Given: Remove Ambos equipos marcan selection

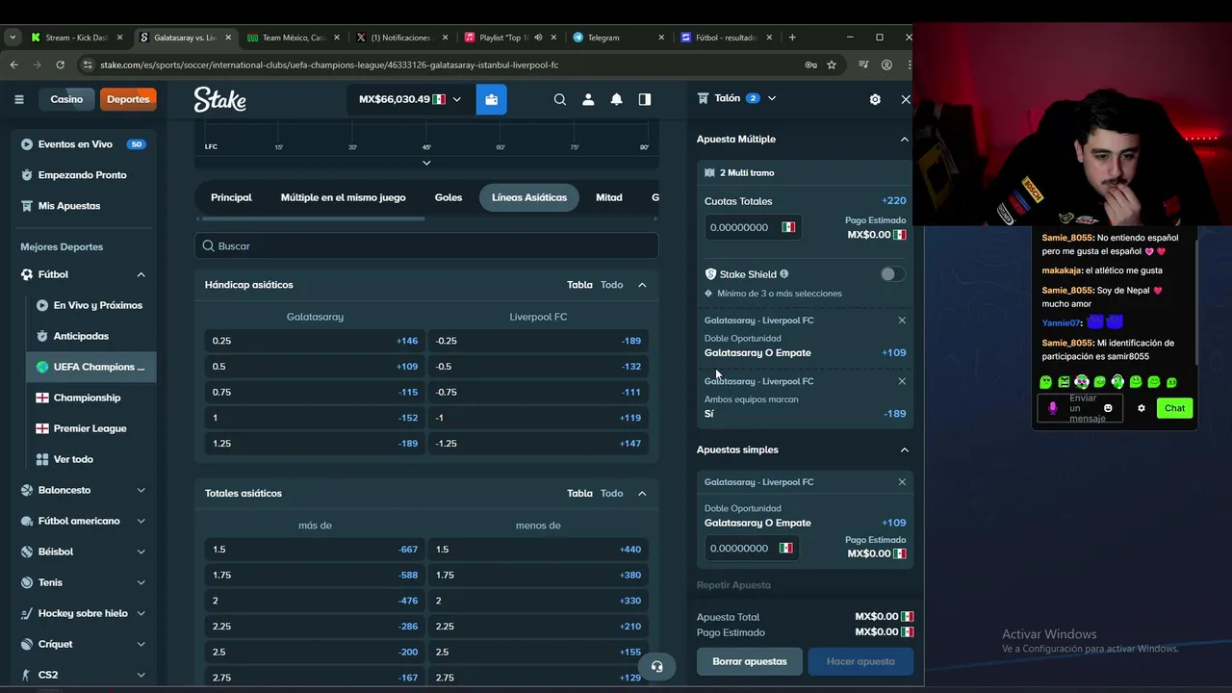Looking at the screenshot, I should (902, 381).
